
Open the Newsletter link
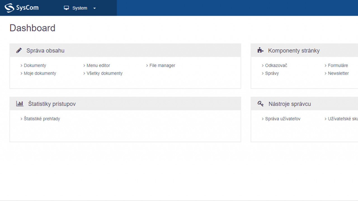[338, 73]
